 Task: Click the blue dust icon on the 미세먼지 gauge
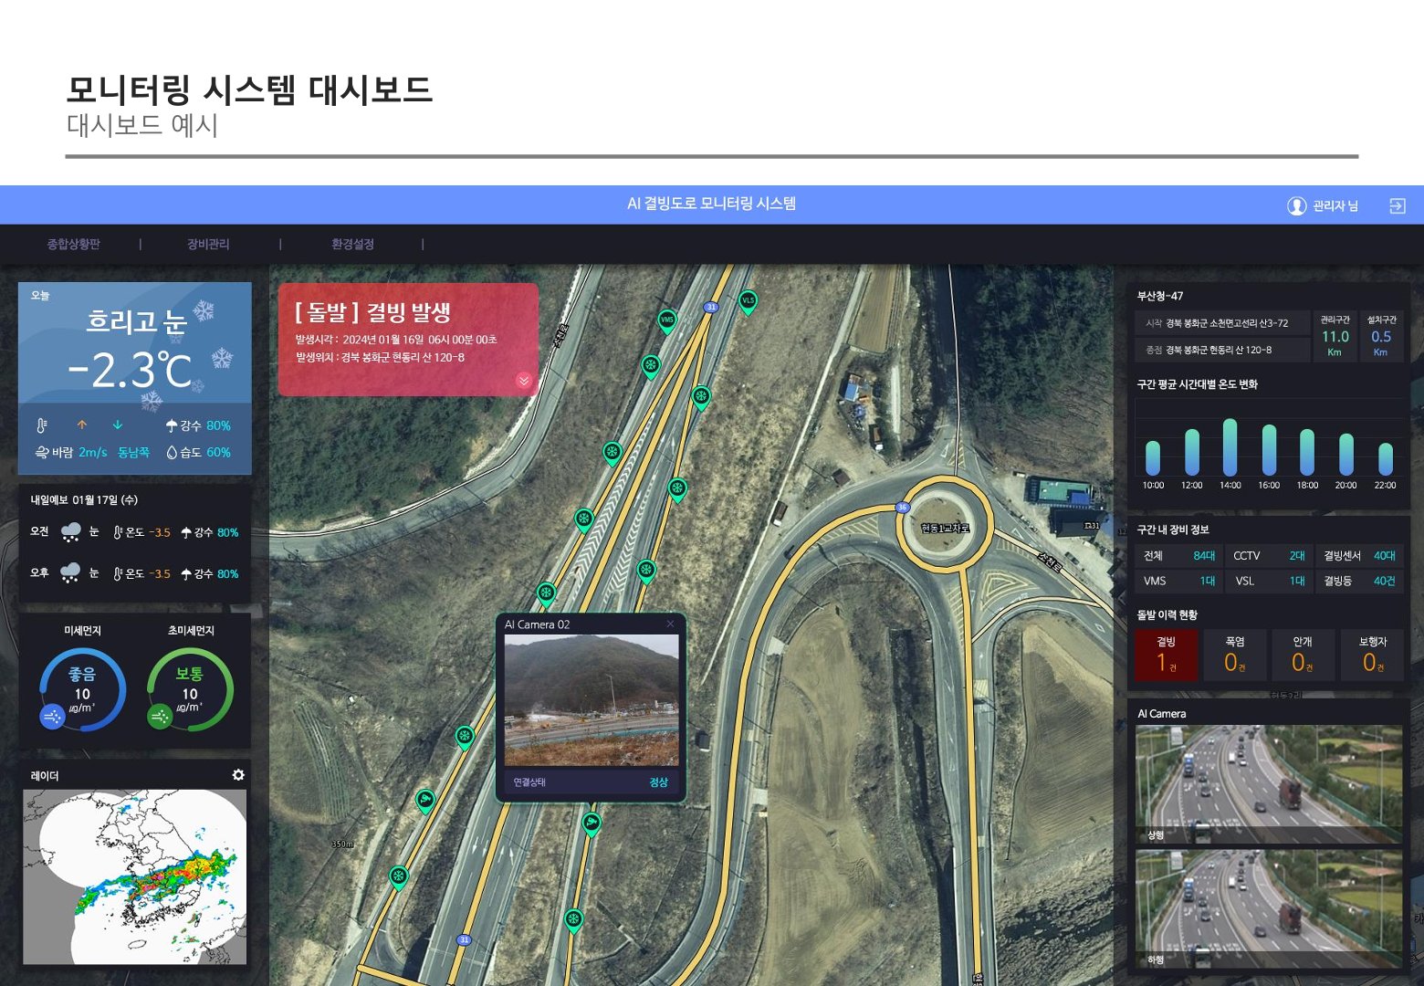click(53, 717)
